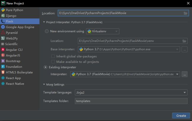Click the Scientific grid icon
Screen dimensions: 192x121
[3, 44]
